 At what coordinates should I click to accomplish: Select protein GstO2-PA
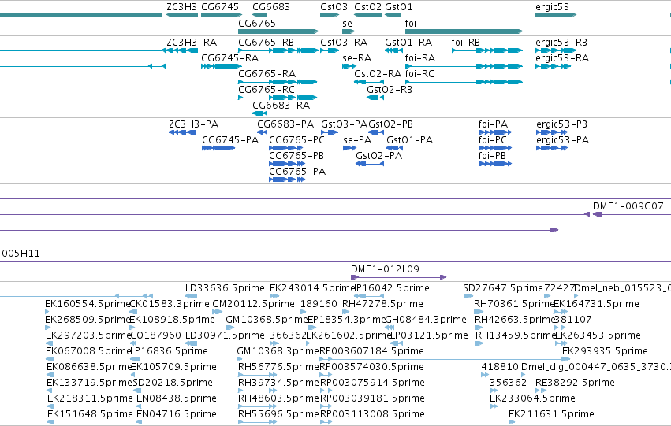point(379,156)
